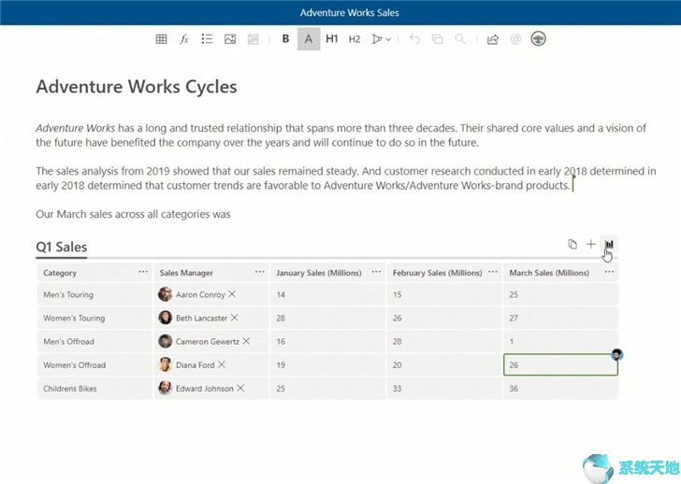Add a column with plus icon

click(x=590, y=244)
